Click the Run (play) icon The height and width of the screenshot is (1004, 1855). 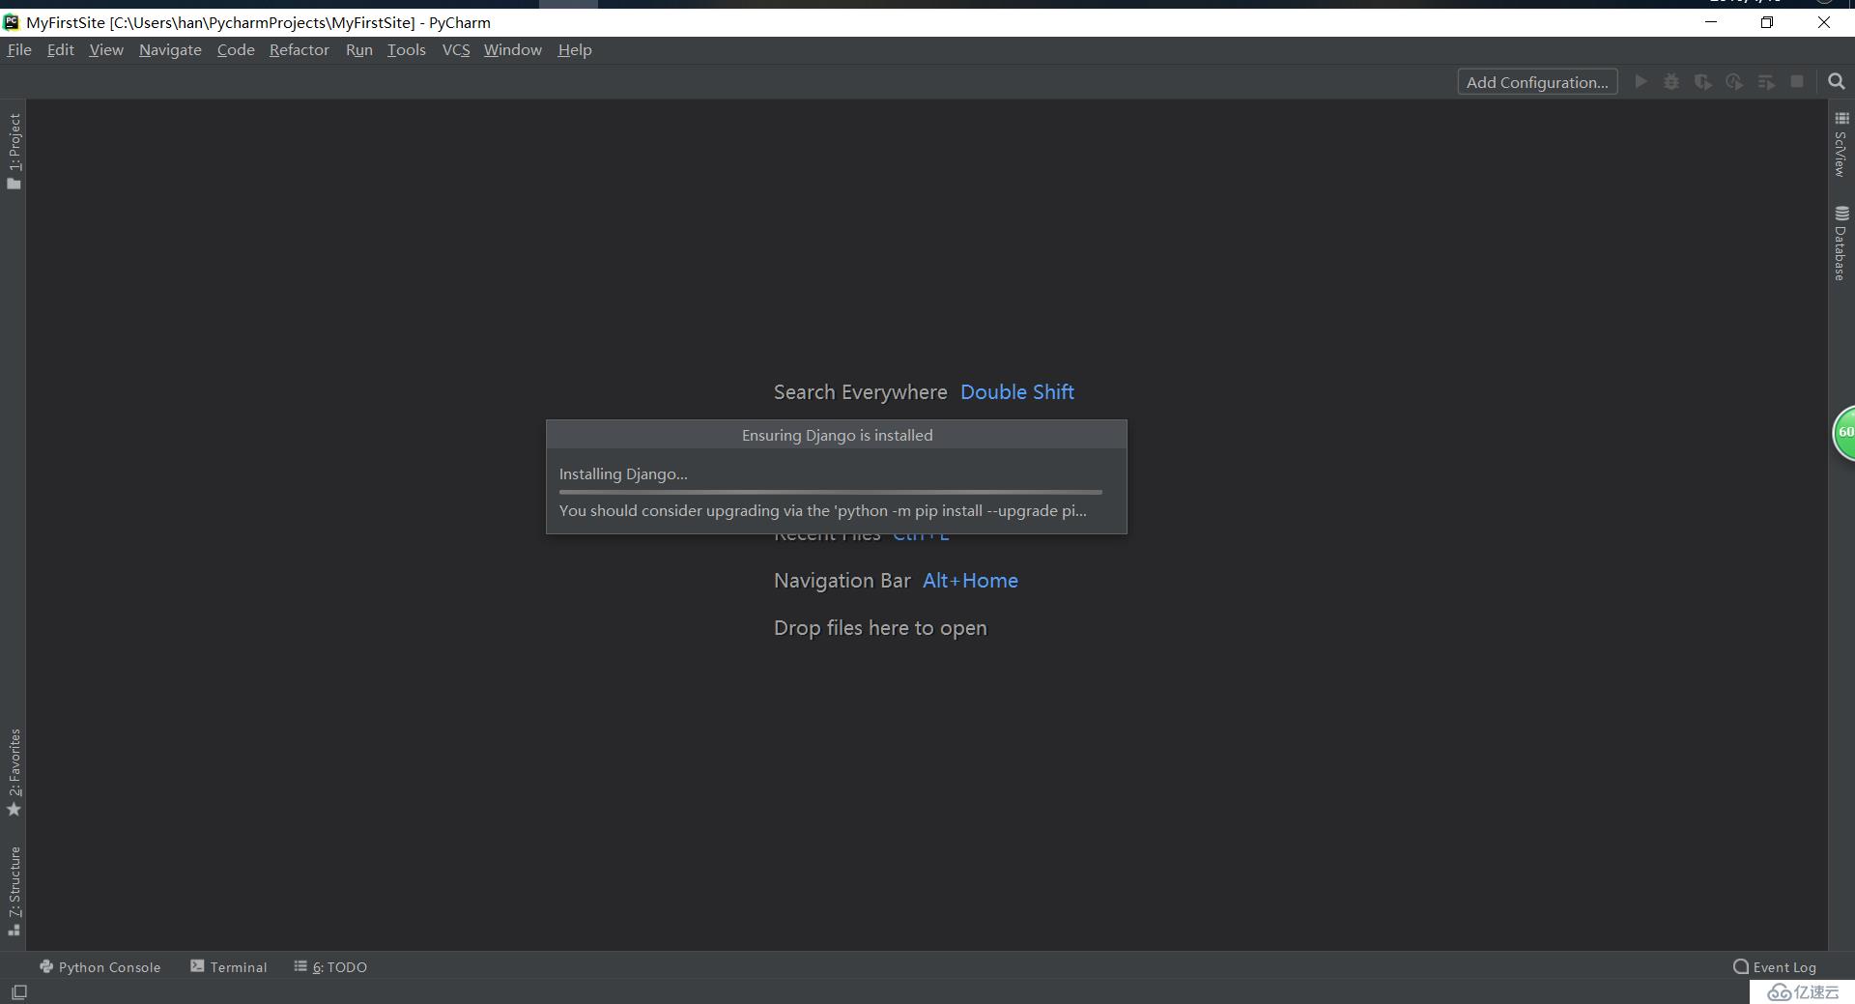pyautogui.click(x=1641, y=82)
